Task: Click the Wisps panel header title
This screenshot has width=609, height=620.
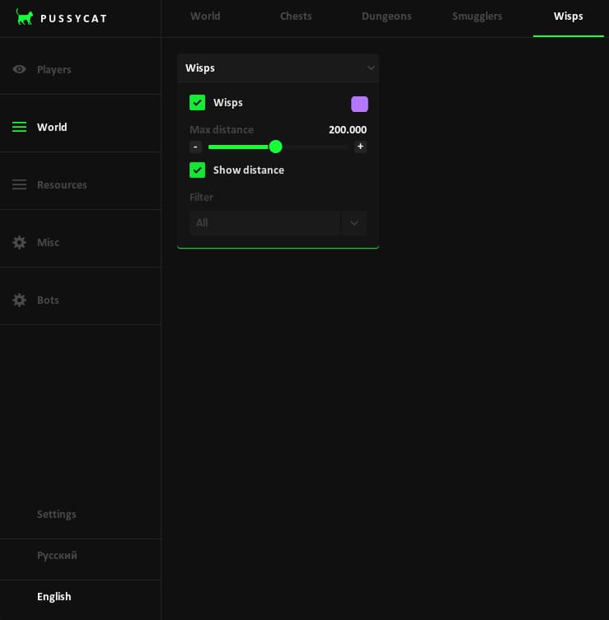Action: point(199,68)
